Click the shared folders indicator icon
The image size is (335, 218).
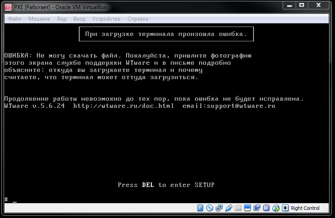pos(238,208)
